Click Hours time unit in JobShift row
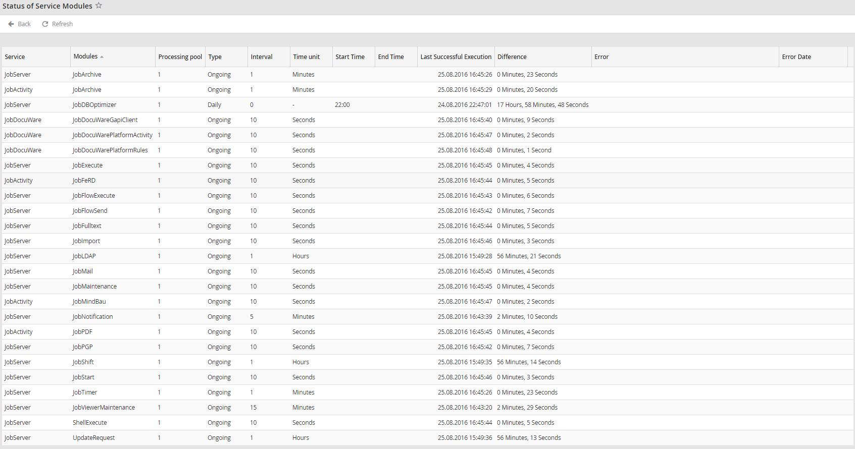Image resolution: width=855 pixels, height=449 pixels. click(300, 362)
